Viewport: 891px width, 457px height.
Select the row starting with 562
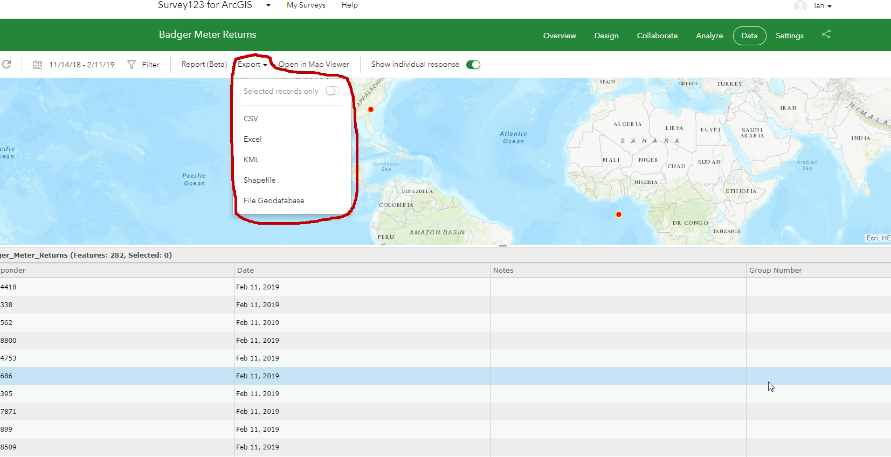445,323
